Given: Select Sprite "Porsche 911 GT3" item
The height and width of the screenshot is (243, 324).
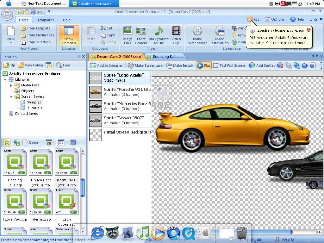Looking at the screenshot, I should 120,92.
